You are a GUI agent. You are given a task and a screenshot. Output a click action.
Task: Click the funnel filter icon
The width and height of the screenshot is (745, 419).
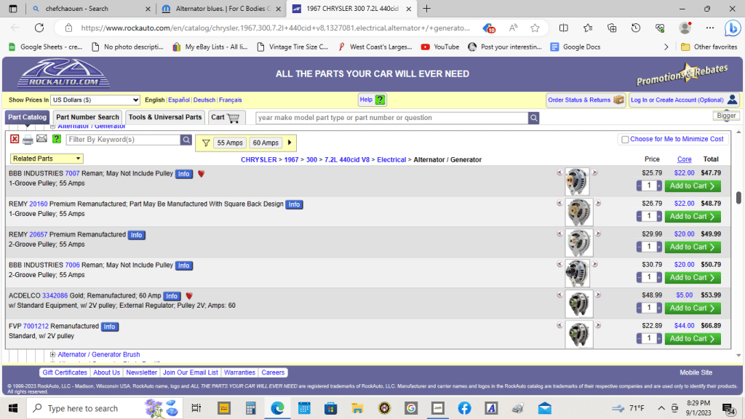tap(206, 143)
